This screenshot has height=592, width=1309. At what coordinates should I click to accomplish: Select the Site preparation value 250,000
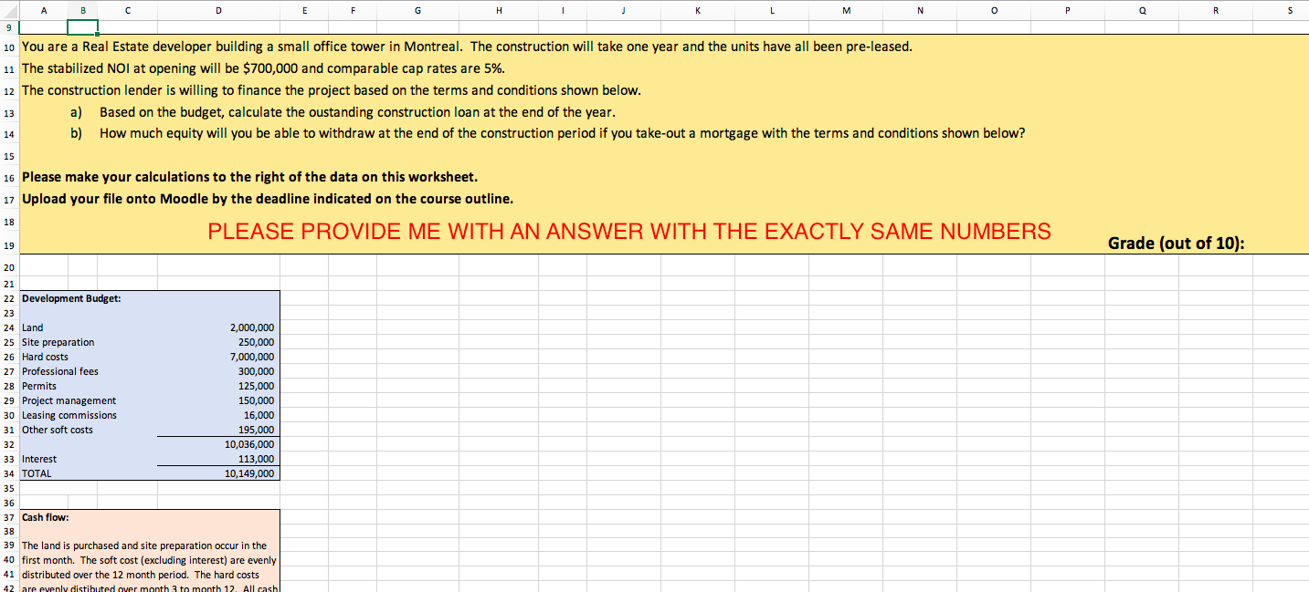pyautogui.click(x=256, y=342)
